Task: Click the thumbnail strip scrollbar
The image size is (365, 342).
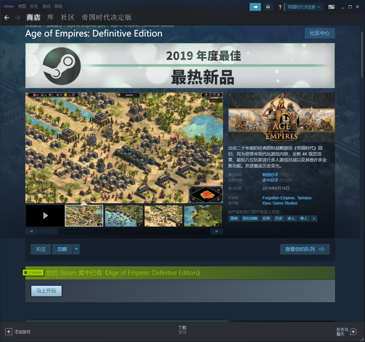Action: [48, 231]
